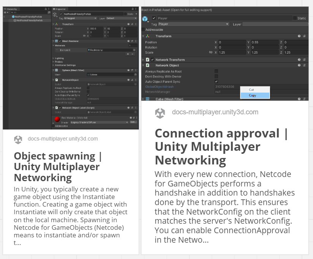313x259 pixels.
Task: Expand the Network Transform component foldout arrow
Action: pos(143,60)
